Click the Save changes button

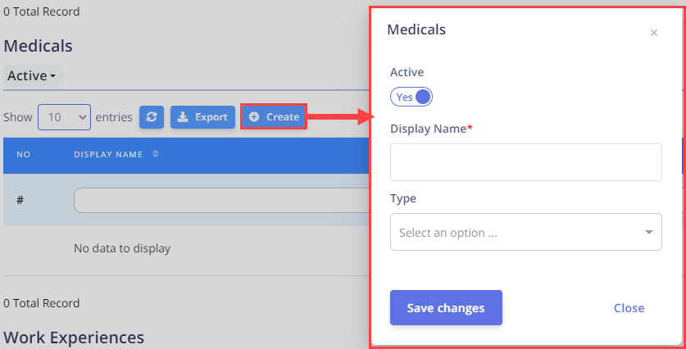pos(446,307)
